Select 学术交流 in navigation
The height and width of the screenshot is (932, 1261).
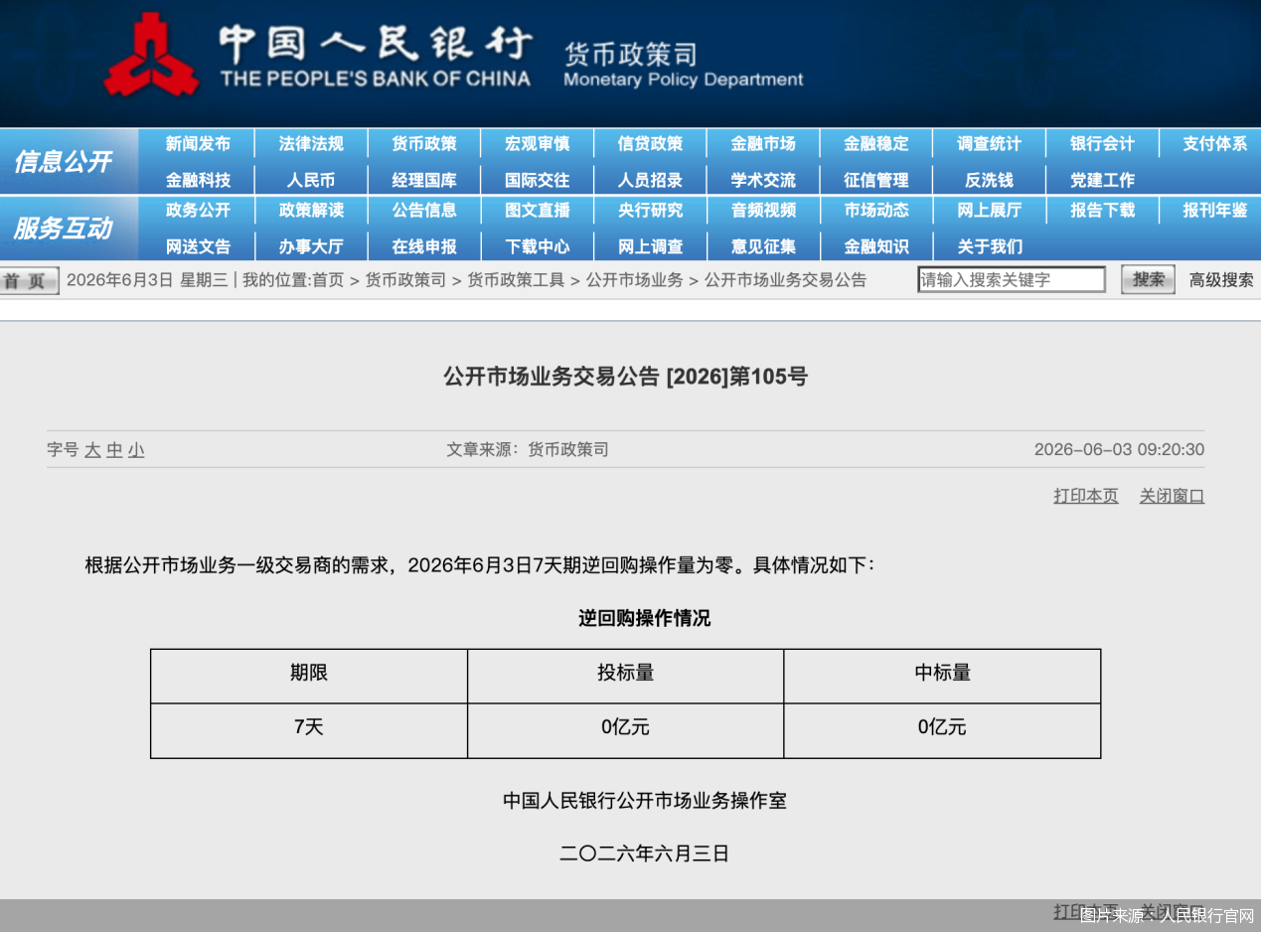(763, 180)
